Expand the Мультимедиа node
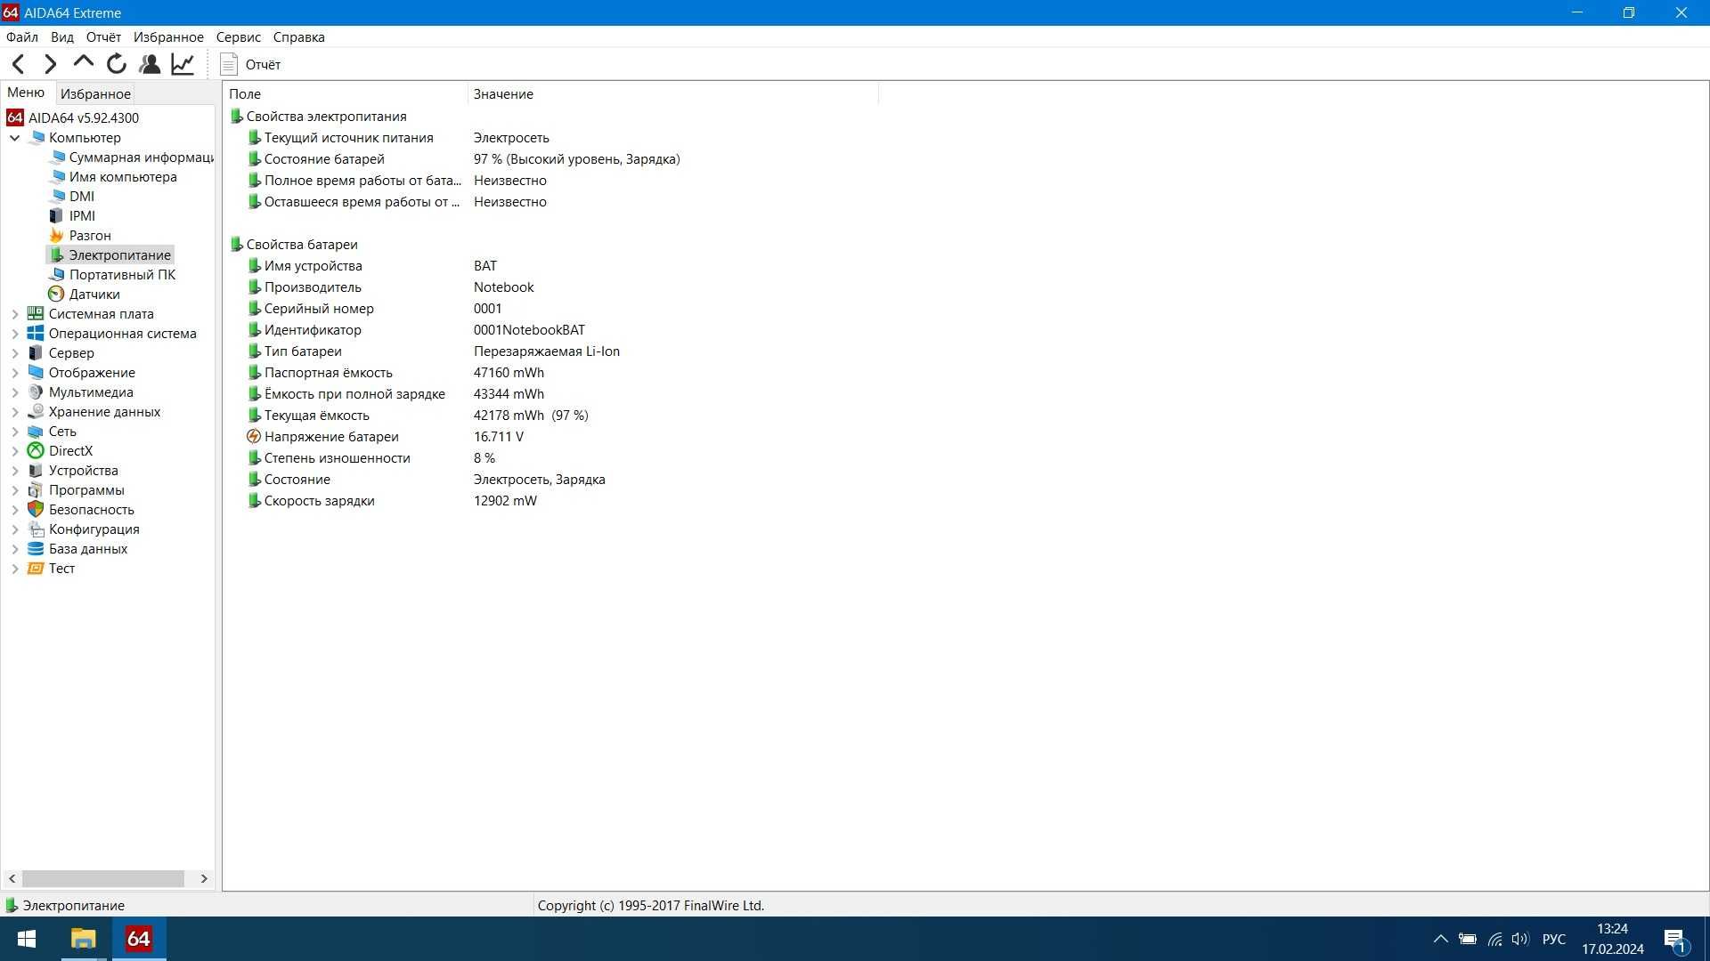This screenshot has height=961, width=1710. pyautogui.click(x=15, y=392)
